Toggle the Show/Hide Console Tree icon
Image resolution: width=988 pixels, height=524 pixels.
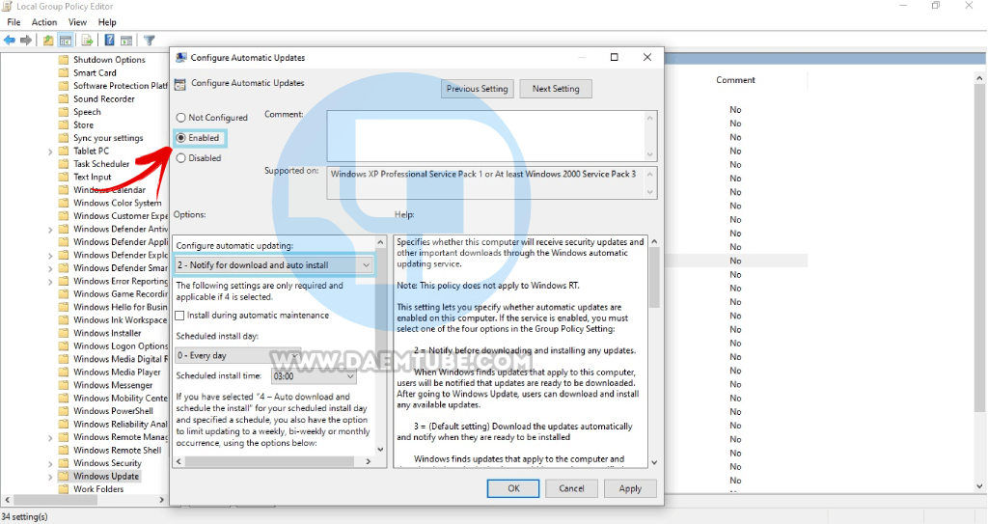coord(66,41)
